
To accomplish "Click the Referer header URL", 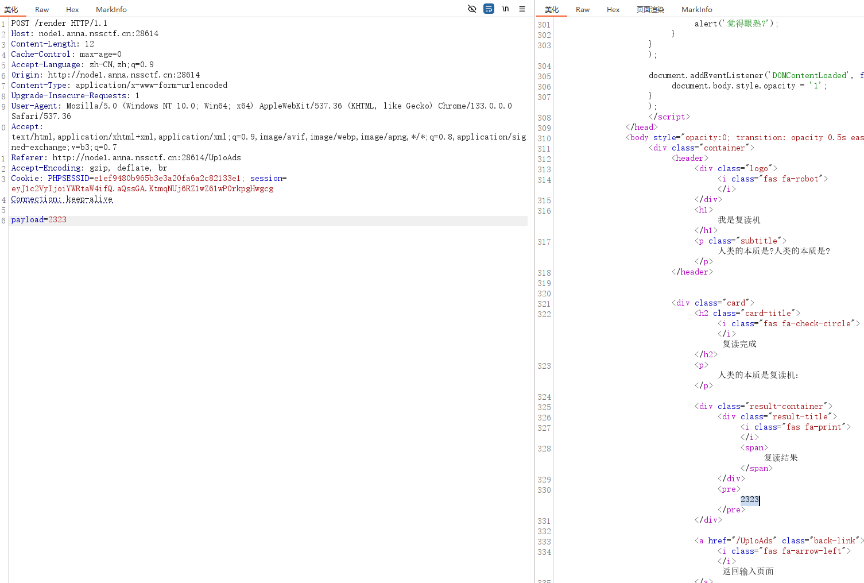I will click(x=146, y=158).
